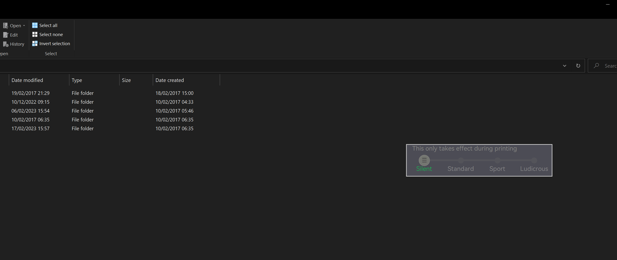The width and height of the screenshot is (617, 260).
Task: Refresh the folder view with the refresh icon
Action: [578, 66]
